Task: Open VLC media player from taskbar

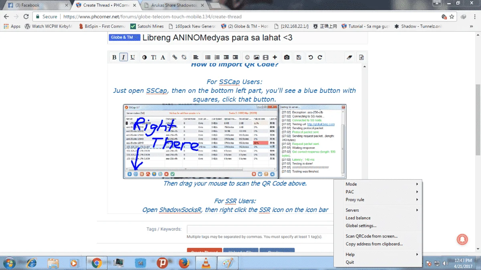Action: click(206, 263)
